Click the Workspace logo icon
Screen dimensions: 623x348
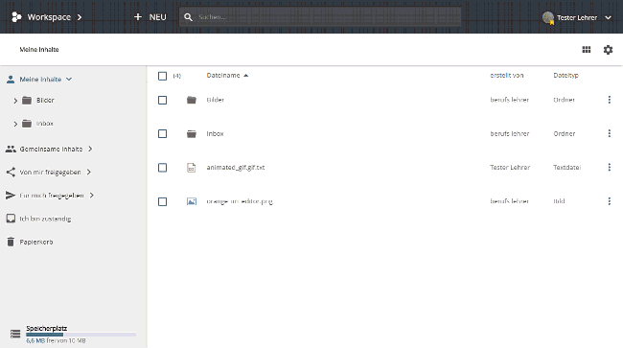(x=16, y=17)
